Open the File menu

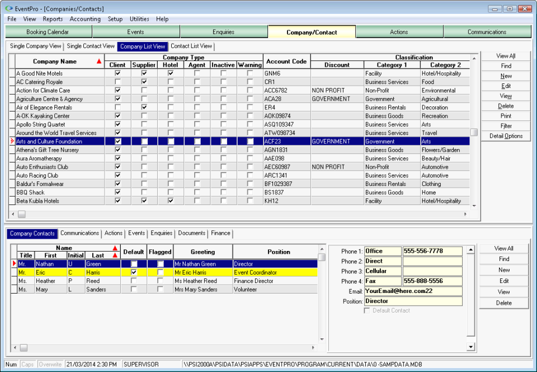[x=12, y=19]
